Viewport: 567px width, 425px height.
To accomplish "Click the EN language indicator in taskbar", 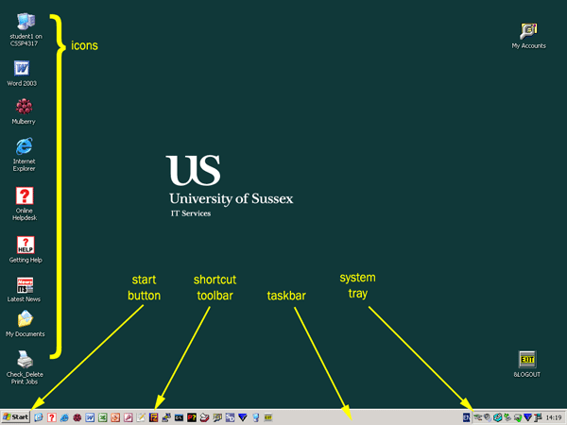I will [467, 417].
